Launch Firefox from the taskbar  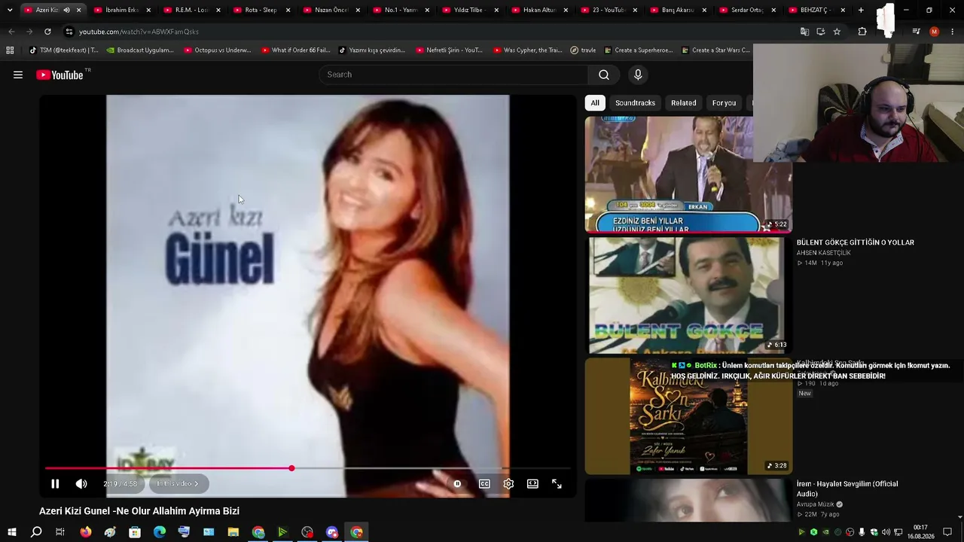[86, 532]
